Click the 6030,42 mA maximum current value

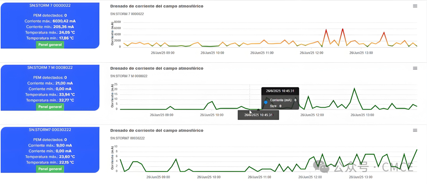(x=64, y=21)
